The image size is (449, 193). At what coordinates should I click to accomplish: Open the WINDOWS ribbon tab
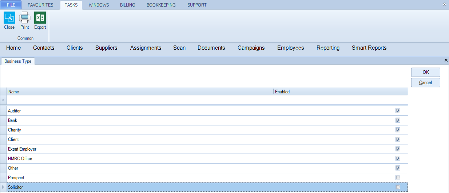point(99,5)
